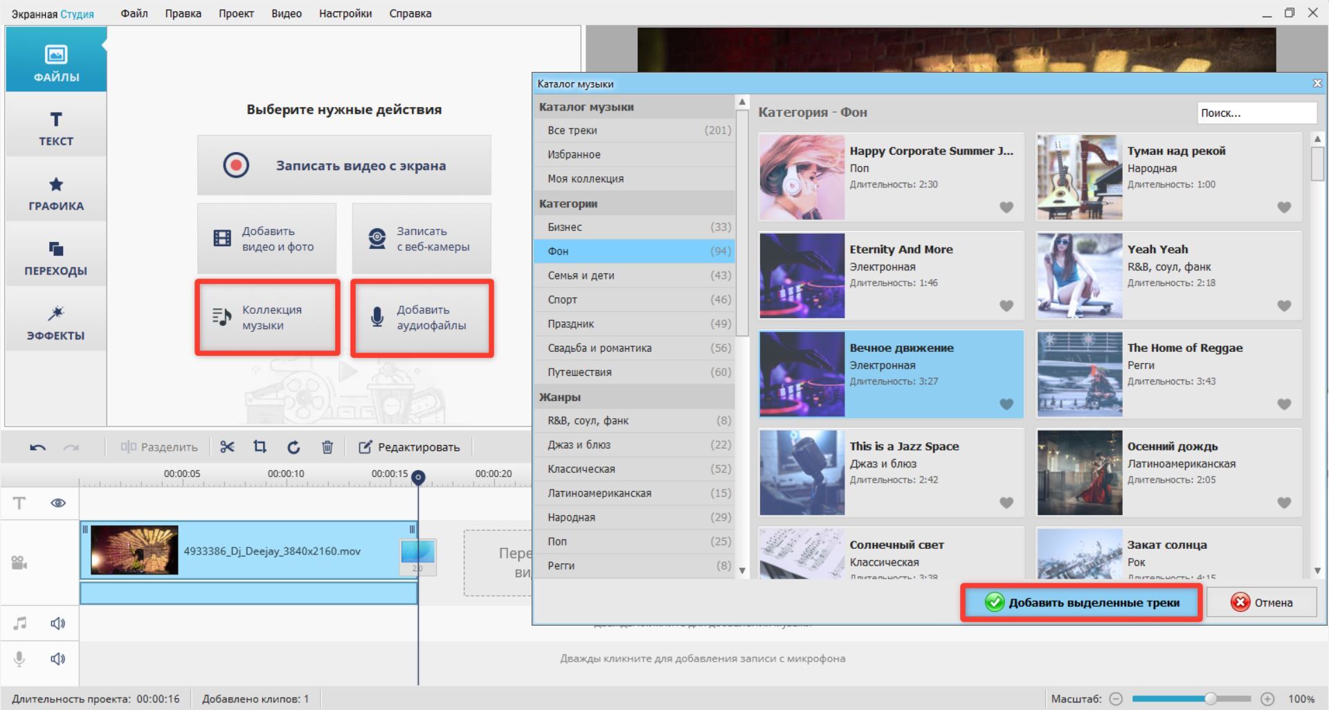
Task: Toggle text track visibility eye icon
Action: point(58,503)
